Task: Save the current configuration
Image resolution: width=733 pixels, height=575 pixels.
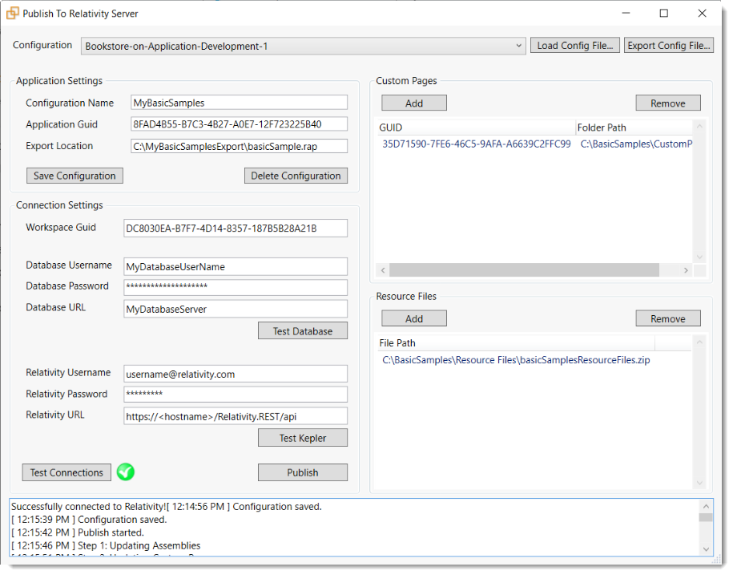Action: (x=75, y=176)
